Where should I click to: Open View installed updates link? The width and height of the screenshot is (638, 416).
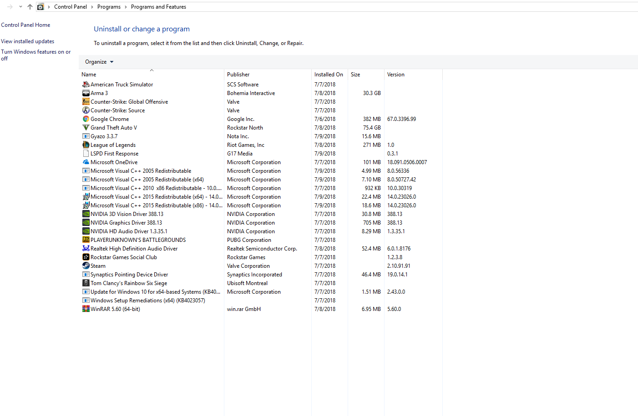click(x=27, y=41)
